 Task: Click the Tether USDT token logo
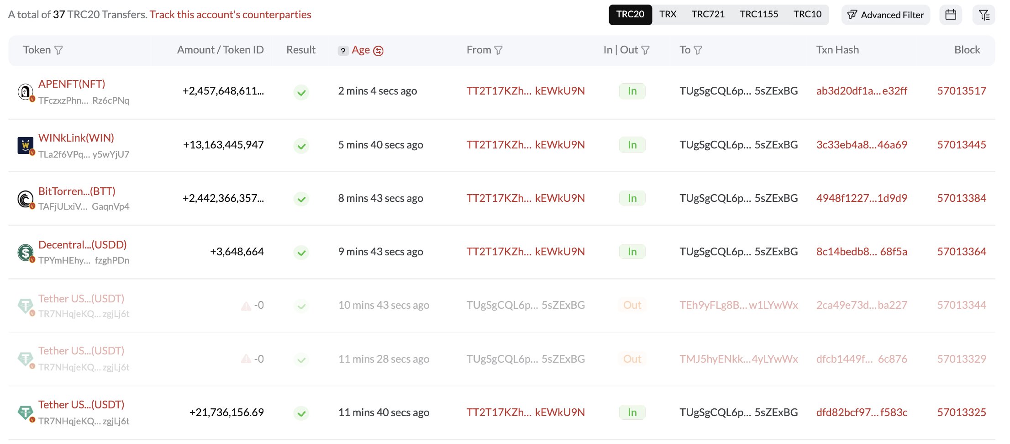tap(25, 412)
